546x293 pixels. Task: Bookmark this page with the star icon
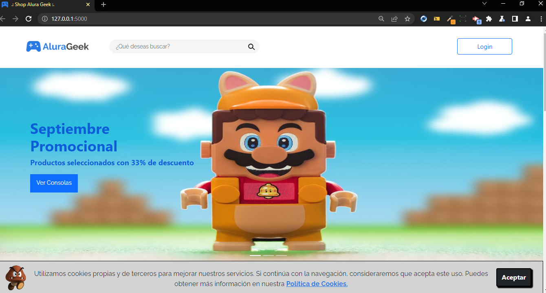(x=407, y=19)
